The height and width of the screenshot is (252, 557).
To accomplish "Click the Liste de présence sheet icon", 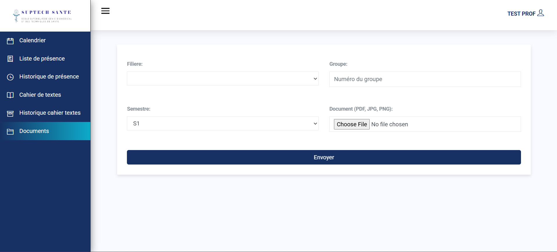I will pos(10,59).
